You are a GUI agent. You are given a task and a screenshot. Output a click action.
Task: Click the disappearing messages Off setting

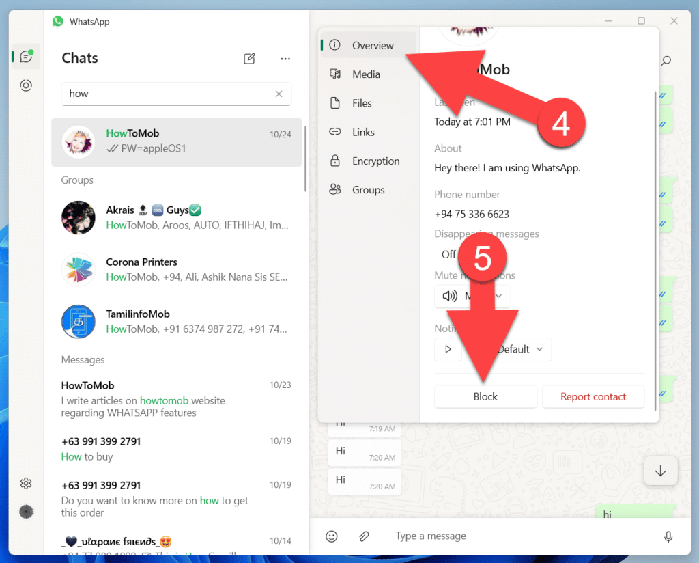(x=448, y=254)
